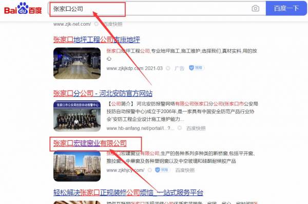The width and height of the screenshot is (308, 204).
Task: Click the 保障 shield badge after www.zjkhjcy.com
Action: [x=162, y=170]
